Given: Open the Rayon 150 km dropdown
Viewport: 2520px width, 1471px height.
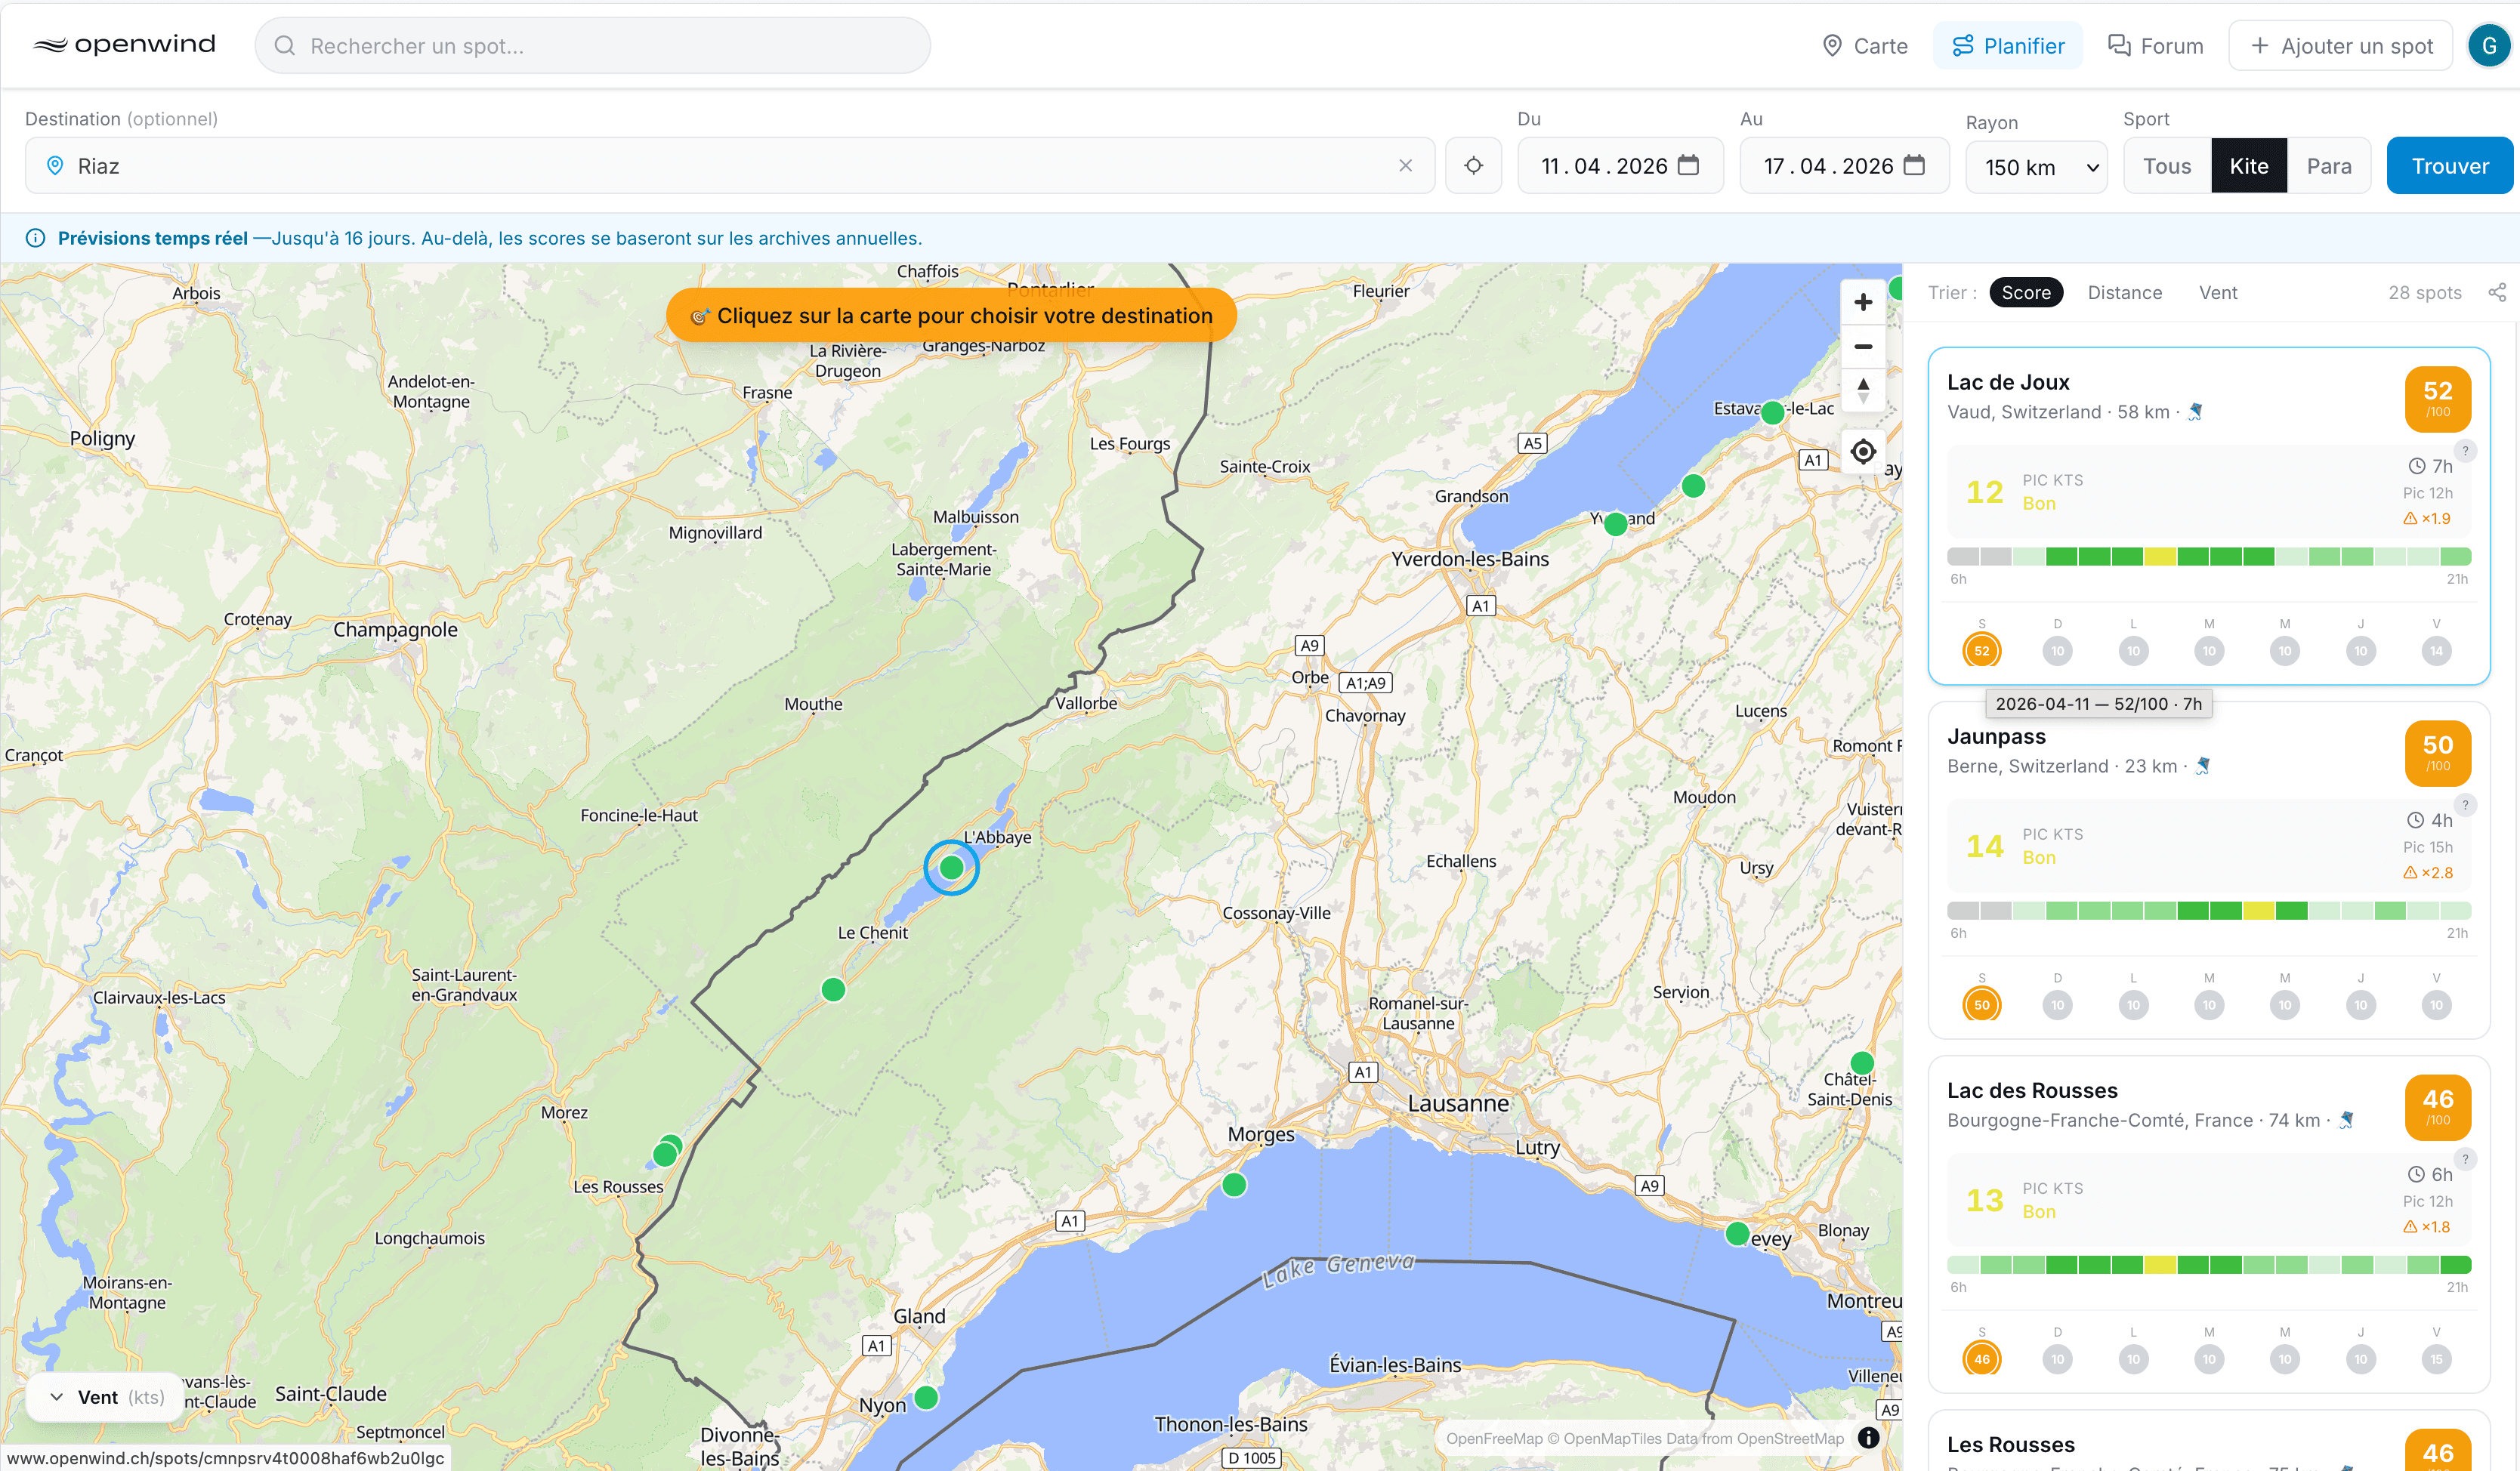Looking at the screenshot, I should pyautogui.click(x=2036, y=167).
